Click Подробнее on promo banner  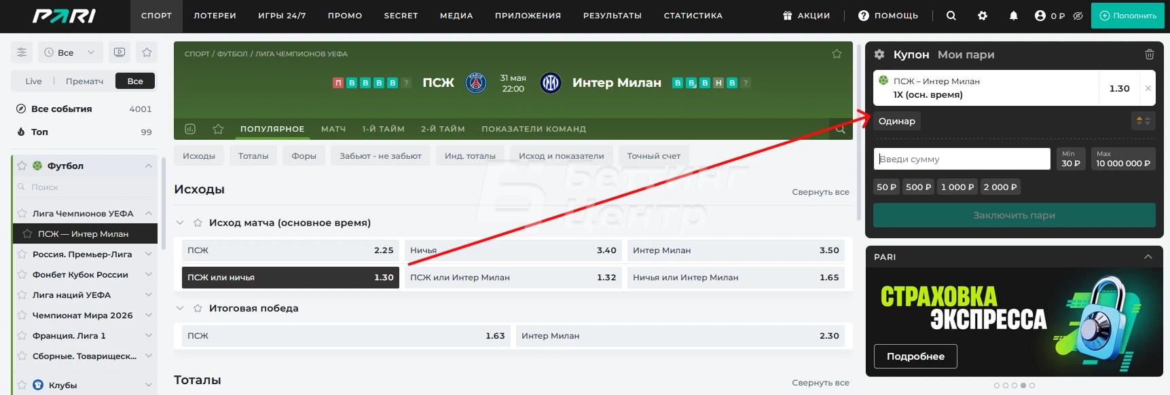915,356
